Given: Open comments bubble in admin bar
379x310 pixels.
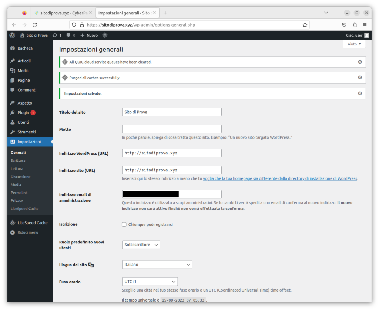Looking at the screenshot, I should click(x=71, y=35).
